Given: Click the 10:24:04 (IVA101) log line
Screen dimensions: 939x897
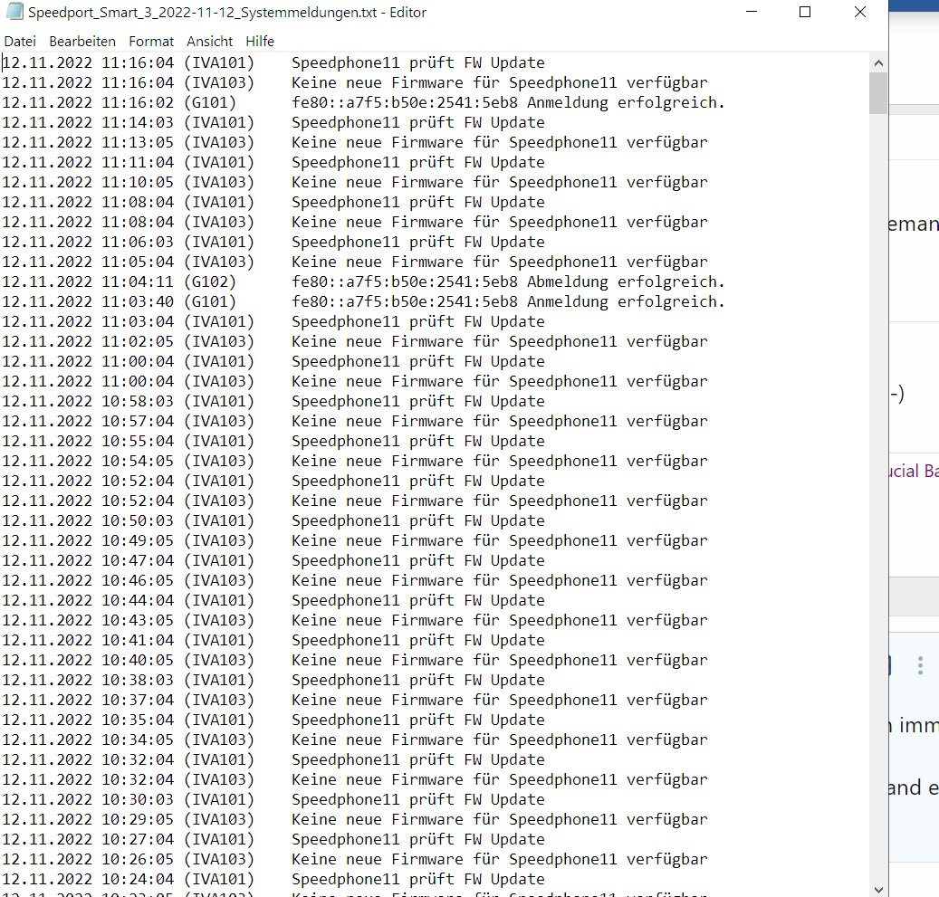Looking at the screenshot, I should tap(273, 878).
